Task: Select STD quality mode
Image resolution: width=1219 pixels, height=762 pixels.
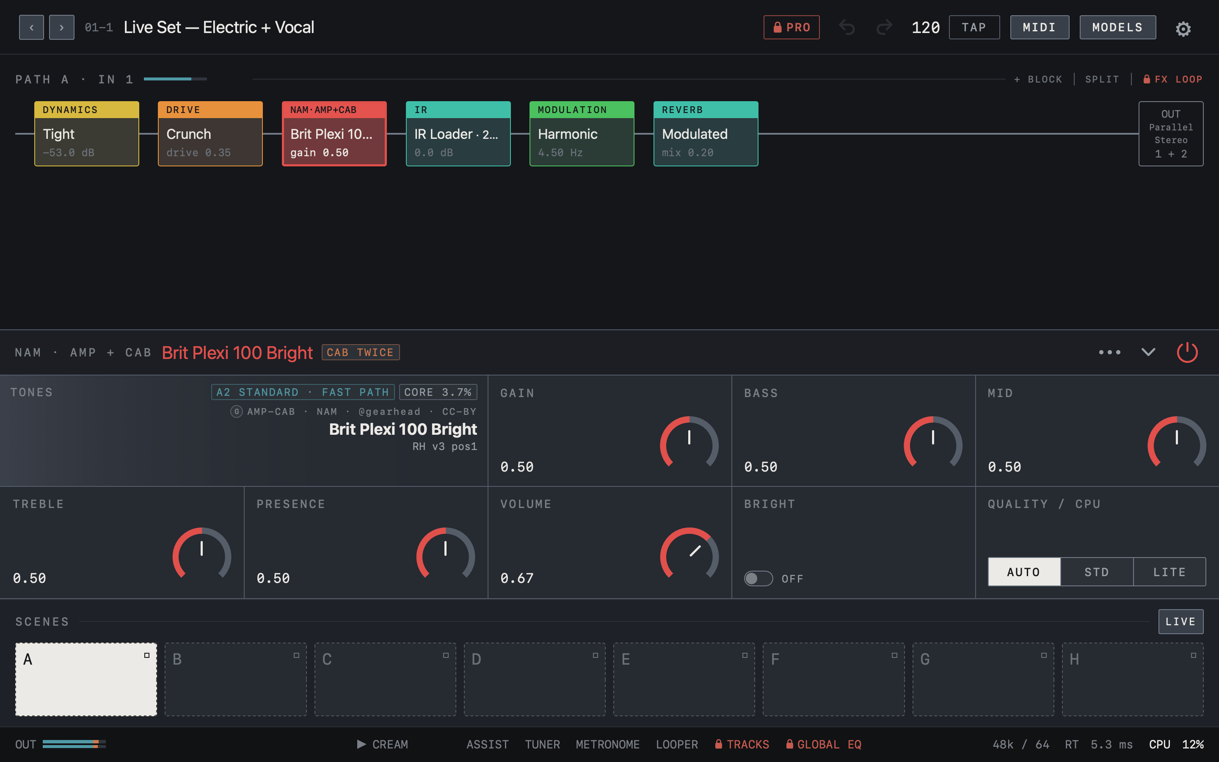Action: pos(1097,571)
